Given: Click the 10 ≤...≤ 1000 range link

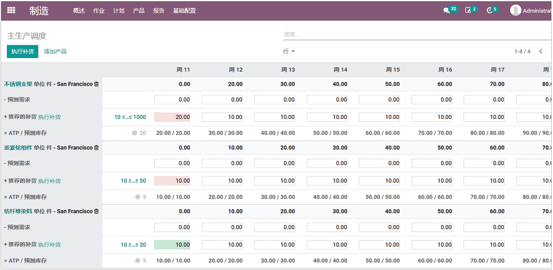Looking at the screenshot, I should (x=130, y=117).
